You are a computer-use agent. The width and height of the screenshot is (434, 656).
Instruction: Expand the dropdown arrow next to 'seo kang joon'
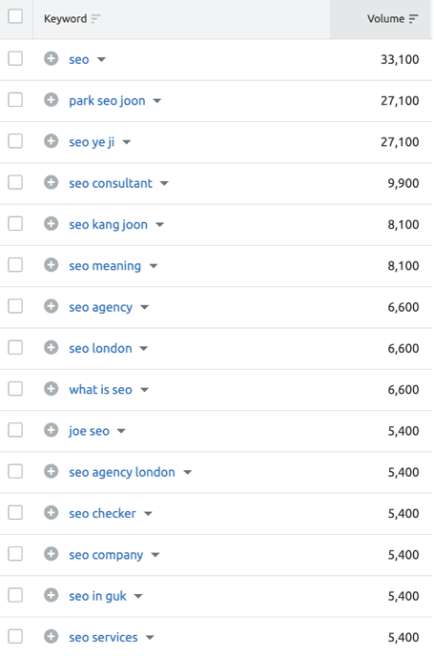click(159, 225)
